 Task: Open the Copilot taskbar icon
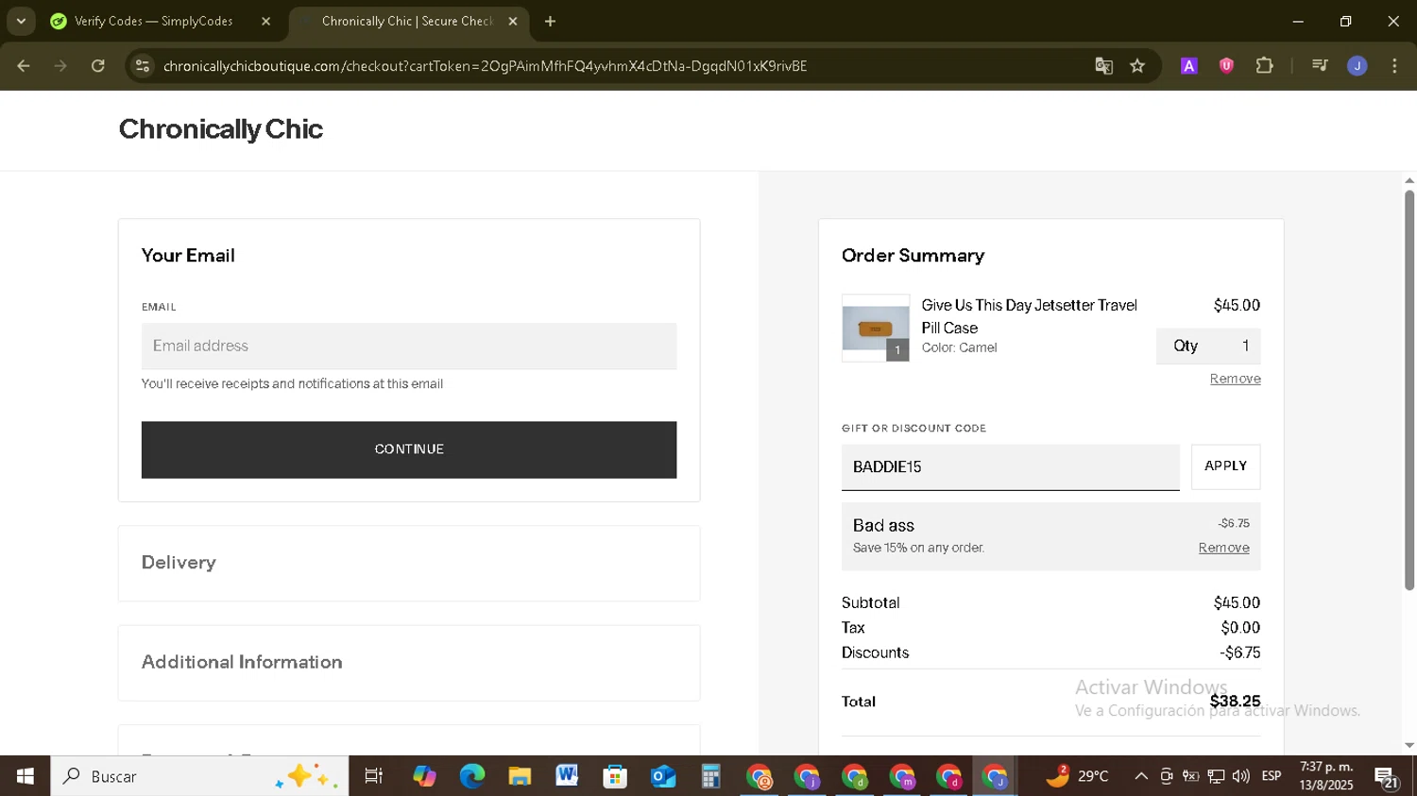tap(424, 776)
